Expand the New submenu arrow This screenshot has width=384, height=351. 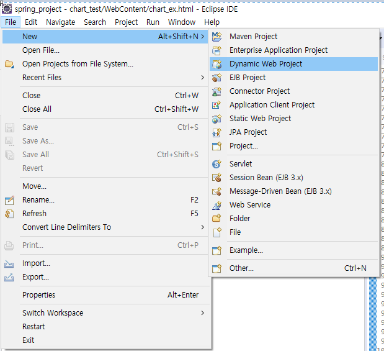click(x=202, y=37)
